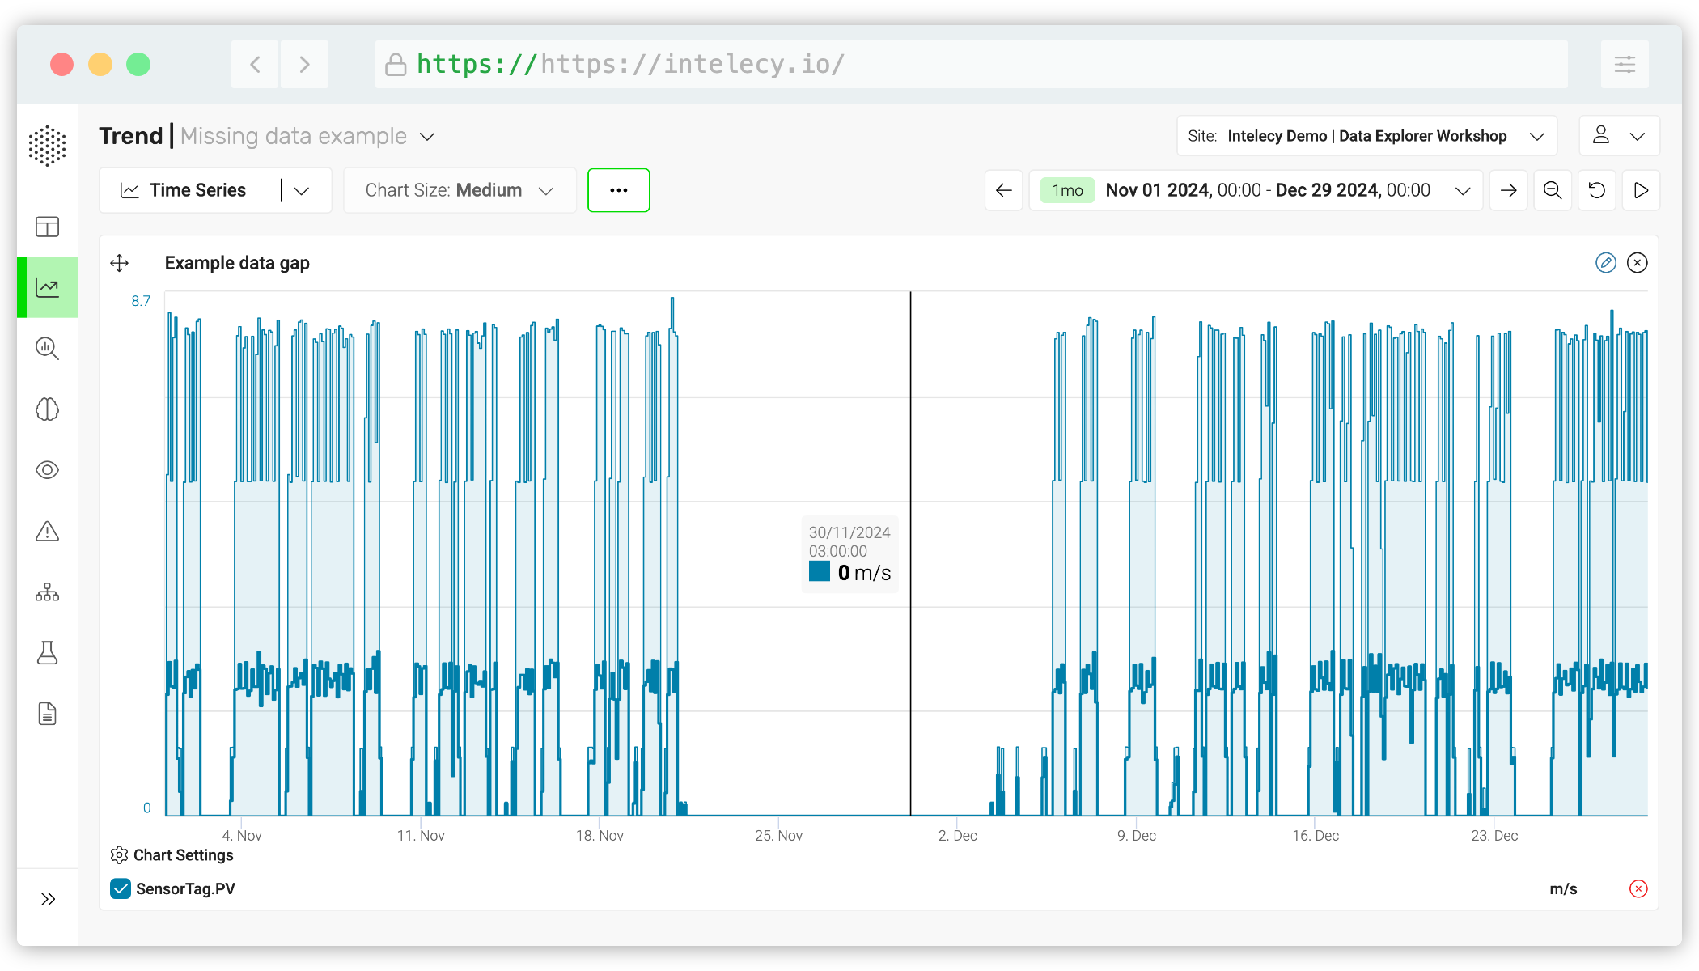Open the brain AI sidebar icon
Viewport: 1699px width, 971px height.
coord(47,409)
